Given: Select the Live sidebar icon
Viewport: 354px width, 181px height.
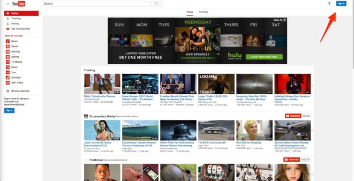Looking at the screenshot, I should click(8, 72).
